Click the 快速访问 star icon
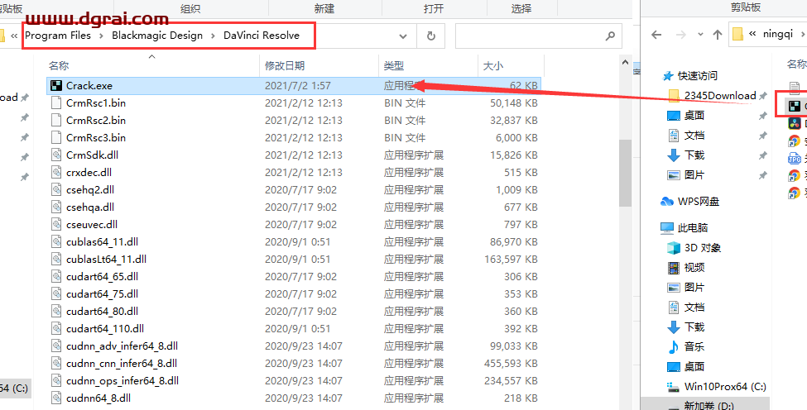Viewport: 807px width, 410px height. (667, 76)
